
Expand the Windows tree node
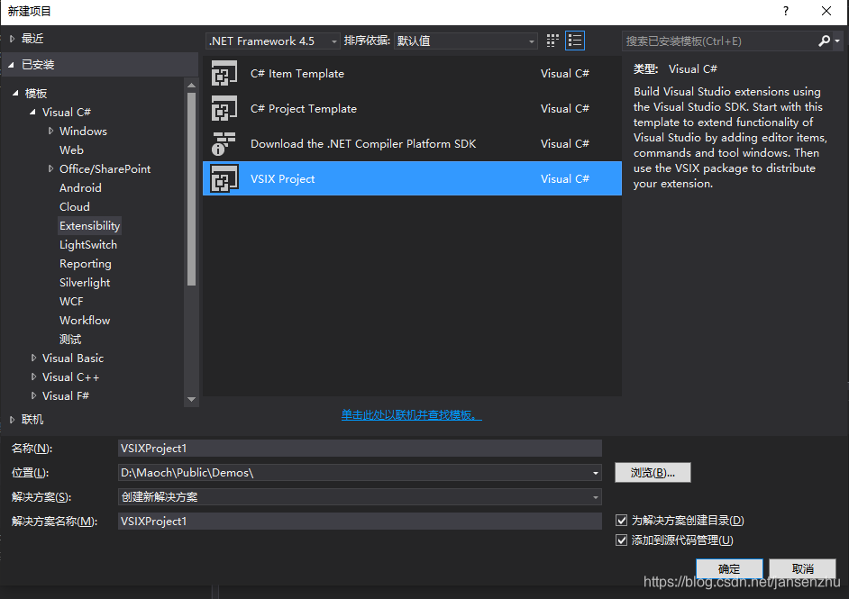pyautogui.click(x=50, y=131)
